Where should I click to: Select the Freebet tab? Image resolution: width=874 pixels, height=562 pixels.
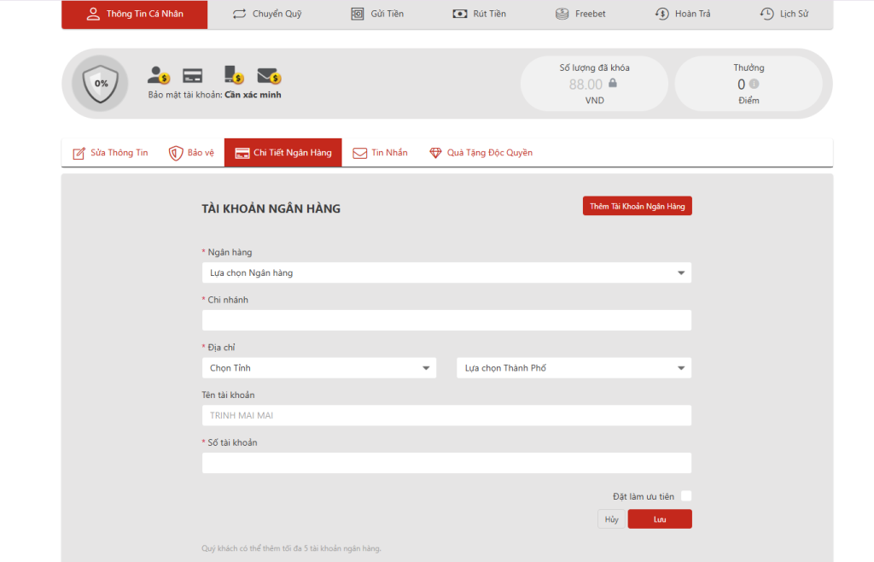[x=580, y=14]
